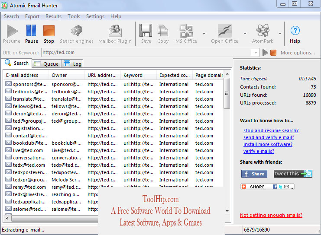Image resolution: width=321 pixels, height=235 pixels.
Task: Sort by Owner column header
Action: 67,75
